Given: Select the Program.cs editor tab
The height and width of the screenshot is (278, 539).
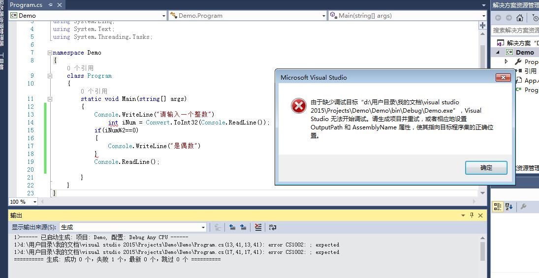Looking at the screenshot, I should click(x=26, y=5).
